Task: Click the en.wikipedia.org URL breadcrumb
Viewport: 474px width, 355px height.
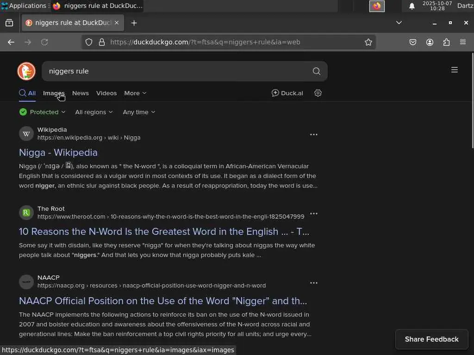Action: click(x=89, y=138)
